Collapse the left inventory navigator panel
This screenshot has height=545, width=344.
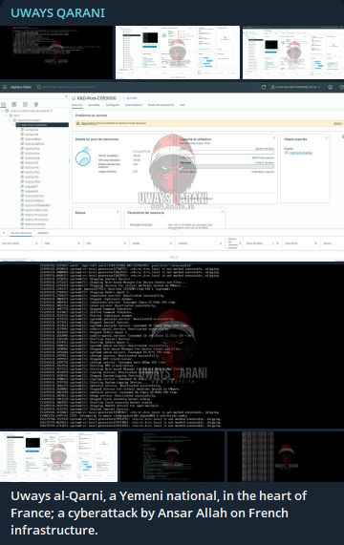66,96
